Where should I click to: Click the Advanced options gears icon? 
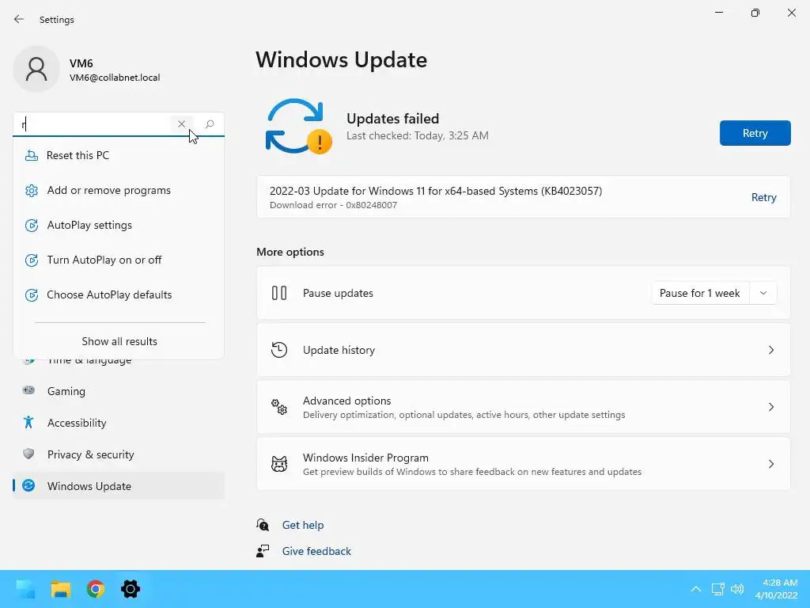279,407
